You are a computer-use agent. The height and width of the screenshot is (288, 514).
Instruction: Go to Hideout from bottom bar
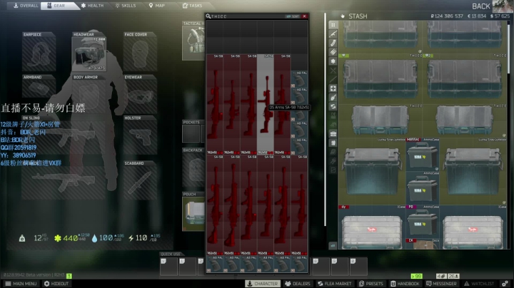(x=56, y=284)
